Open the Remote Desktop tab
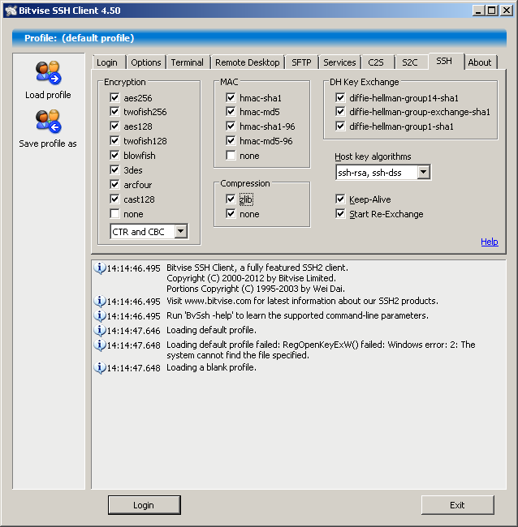This screenshot has width=518, height=527. pyautogui.click(x=248, y=62)
